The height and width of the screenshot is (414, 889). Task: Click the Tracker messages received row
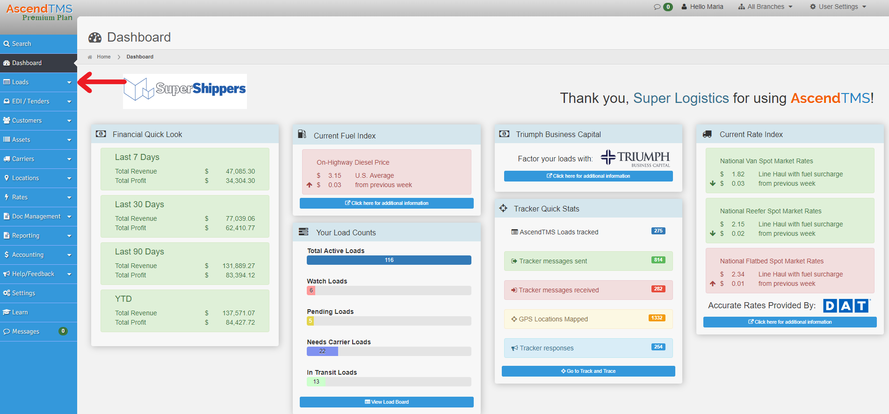pyautogui.click(x=588, y=290)
